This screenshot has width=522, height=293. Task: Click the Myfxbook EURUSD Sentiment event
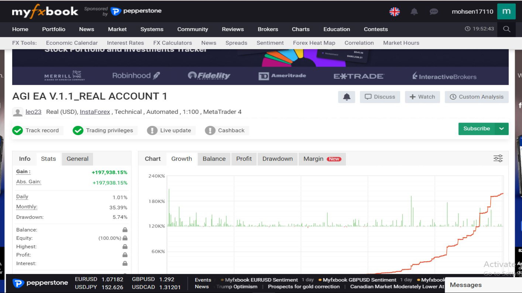261,280
